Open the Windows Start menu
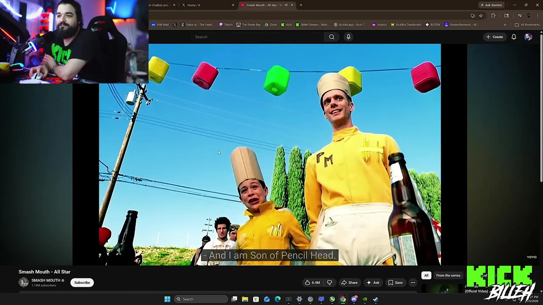Viewport: 543px width, 305px height. 167,299
